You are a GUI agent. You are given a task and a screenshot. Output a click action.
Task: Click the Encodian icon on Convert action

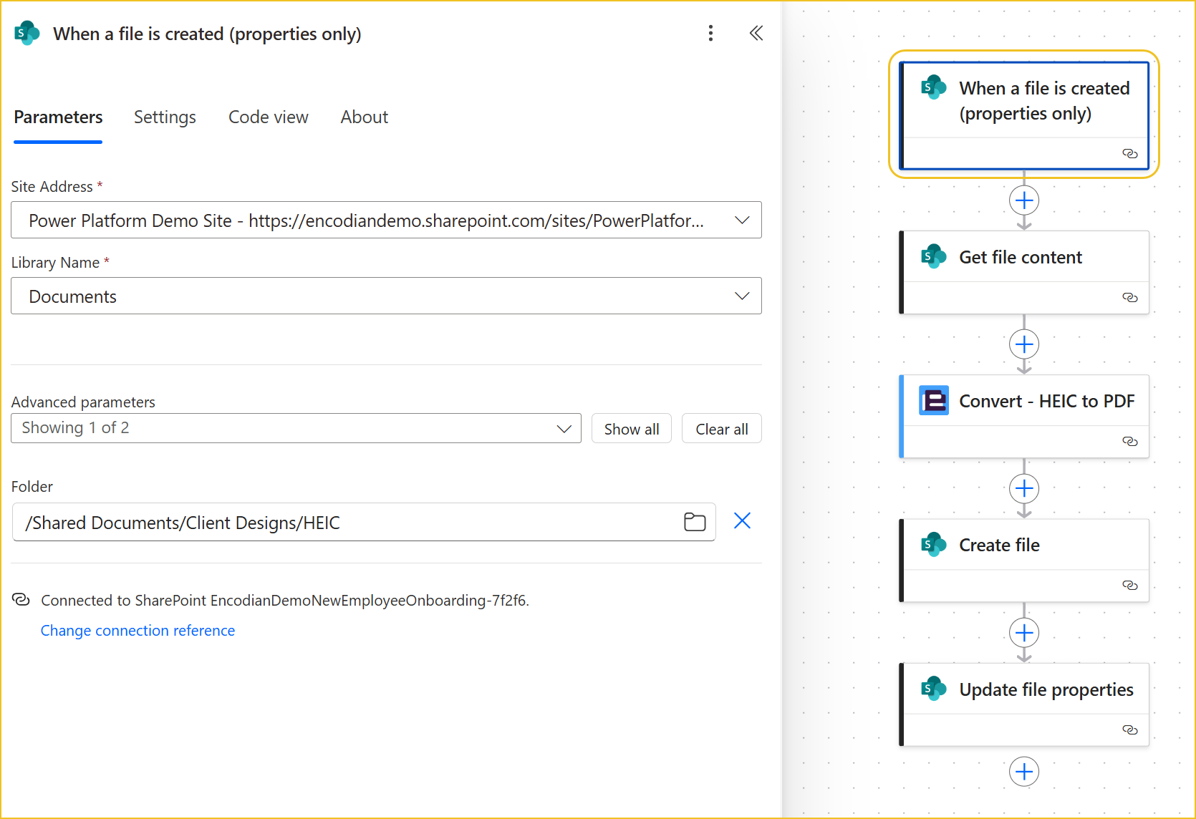click(934, 401)
